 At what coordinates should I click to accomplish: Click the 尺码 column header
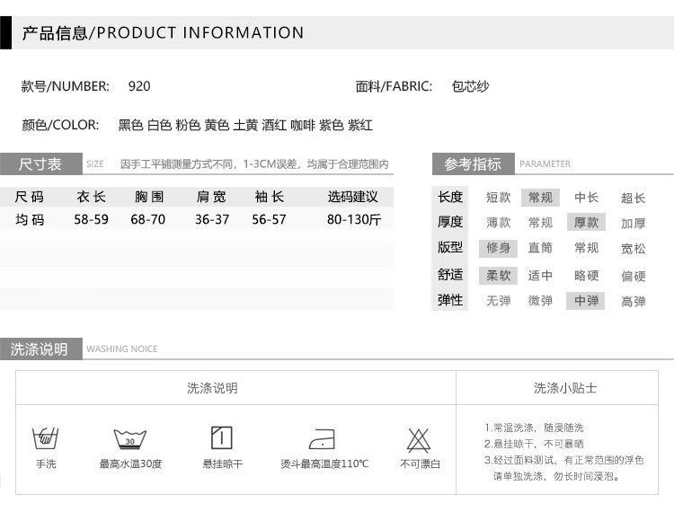[x=30, y=197]
